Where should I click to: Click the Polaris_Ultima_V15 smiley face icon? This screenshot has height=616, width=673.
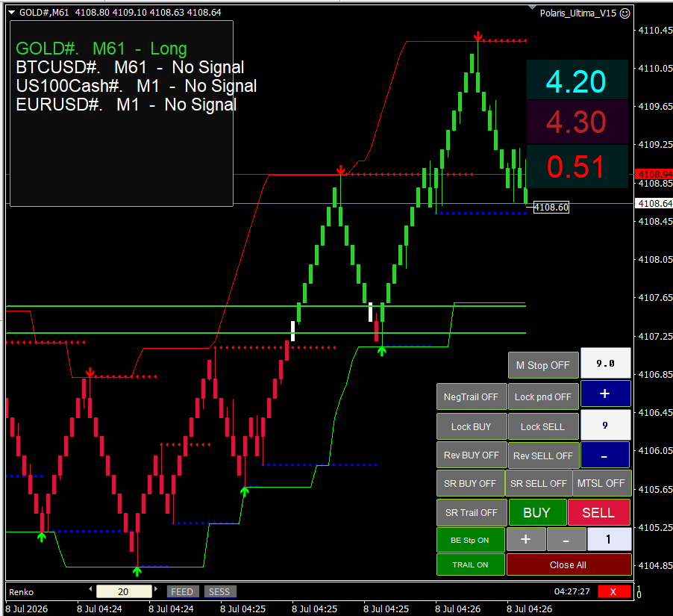(625, 13)
